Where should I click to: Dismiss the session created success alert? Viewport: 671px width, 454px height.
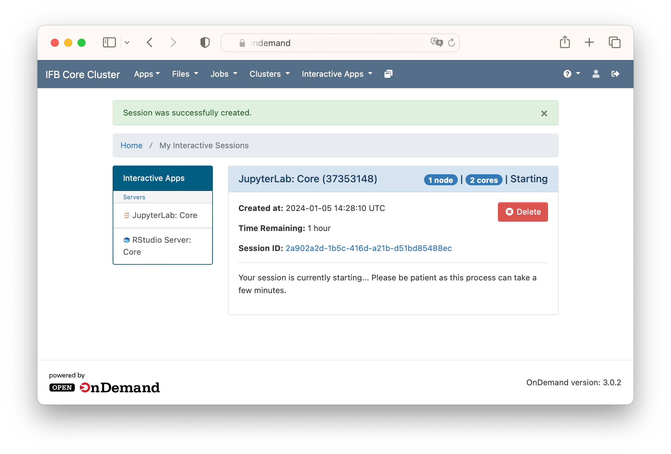(x=544, y=113)
